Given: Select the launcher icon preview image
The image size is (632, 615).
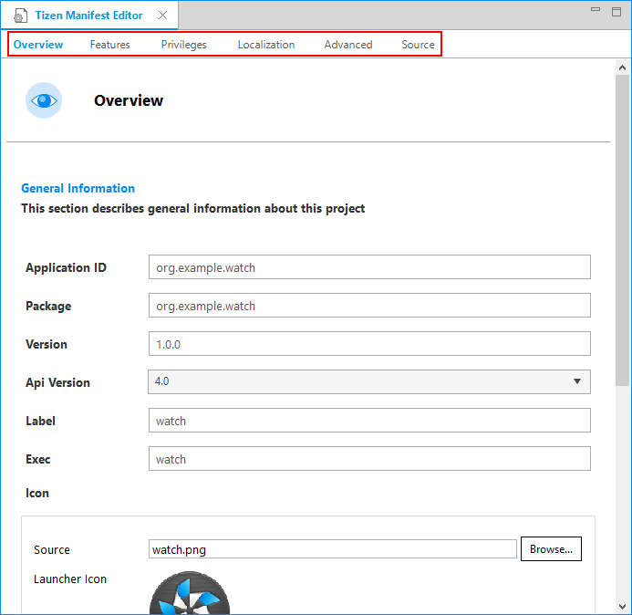Looking at the screenshot, I should coord(190,595).
